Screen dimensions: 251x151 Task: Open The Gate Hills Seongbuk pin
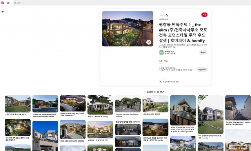coord(238,108)
